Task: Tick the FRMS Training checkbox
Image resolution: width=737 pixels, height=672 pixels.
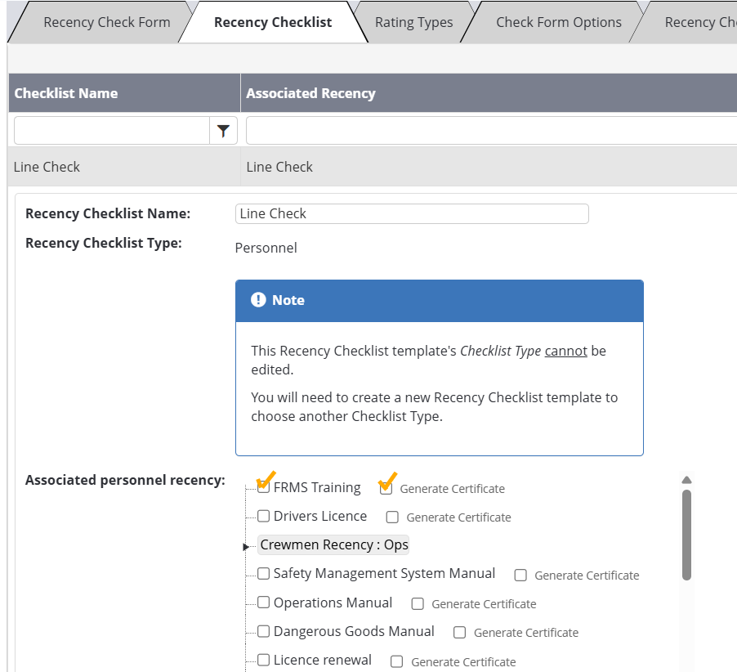Action: [263, 488]
